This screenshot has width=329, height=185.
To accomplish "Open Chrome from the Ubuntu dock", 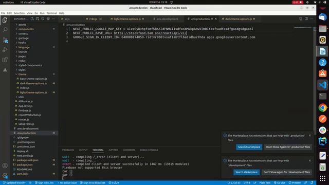I will click(322, 107).
